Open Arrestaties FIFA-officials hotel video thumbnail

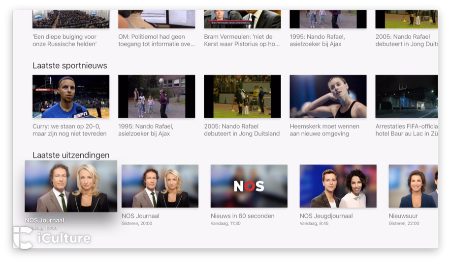(x=407, y=97)
